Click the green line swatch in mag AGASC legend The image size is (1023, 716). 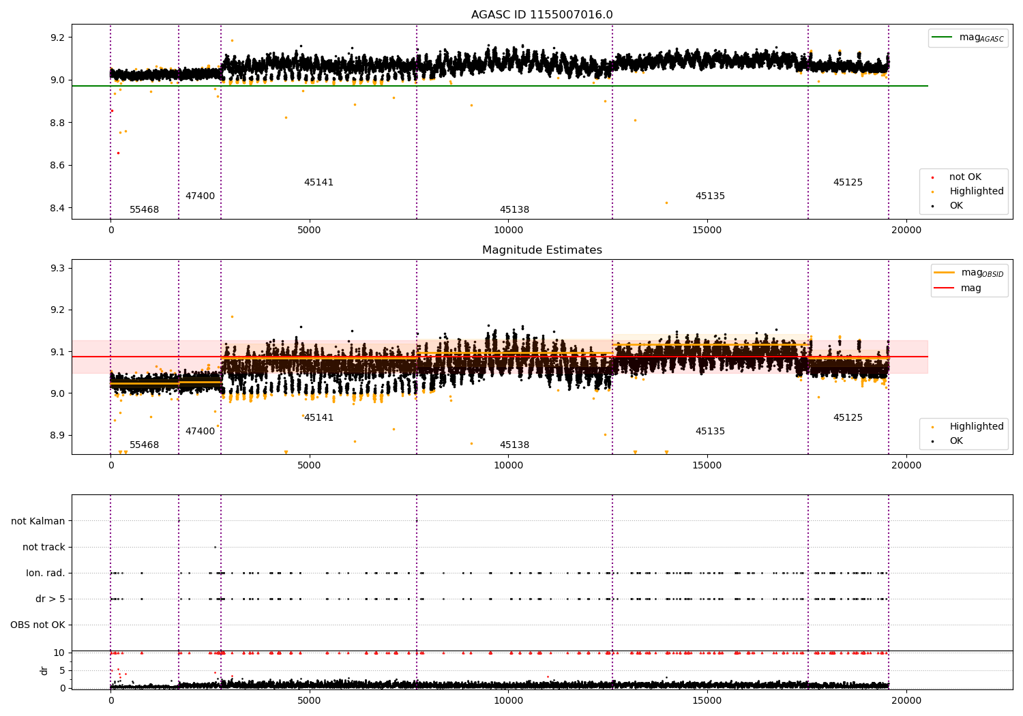pyautogui.click(x=942, y=38)
